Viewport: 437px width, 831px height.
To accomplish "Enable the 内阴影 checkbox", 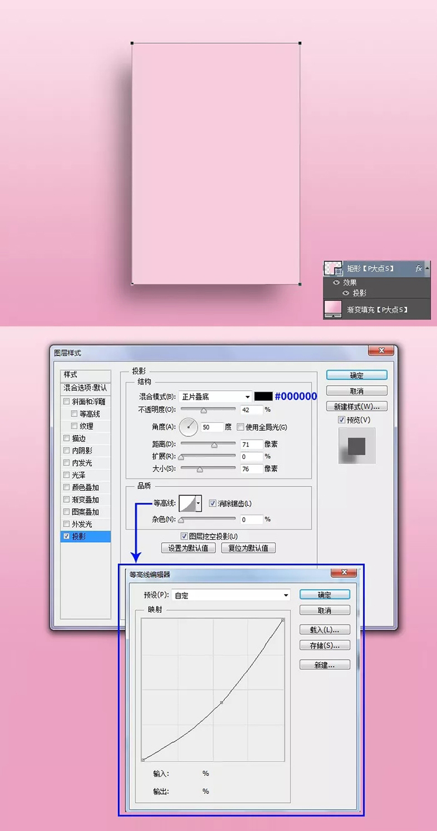I will coord(66,450).
